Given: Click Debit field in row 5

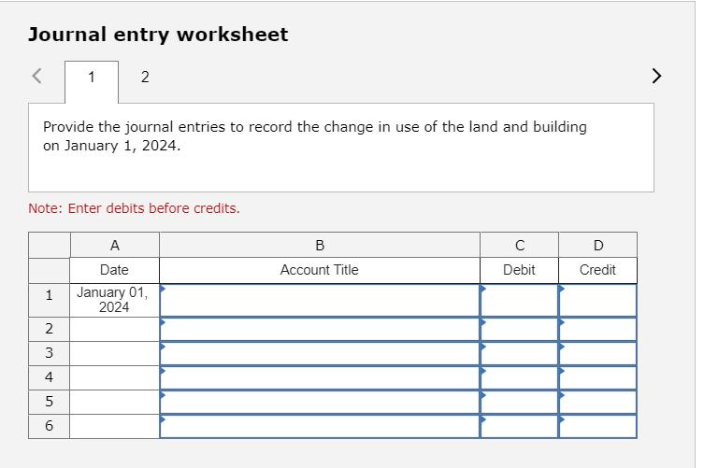Looking at the screenshot, I should tap(519, 402).
